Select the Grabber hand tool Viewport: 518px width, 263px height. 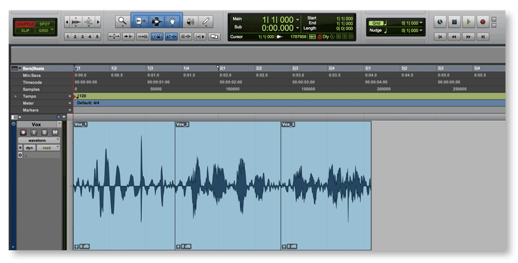point(173,22)
